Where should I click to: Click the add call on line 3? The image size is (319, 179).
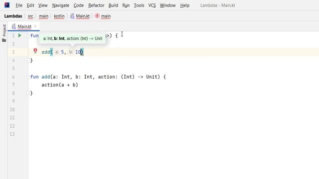pos(46,52)
